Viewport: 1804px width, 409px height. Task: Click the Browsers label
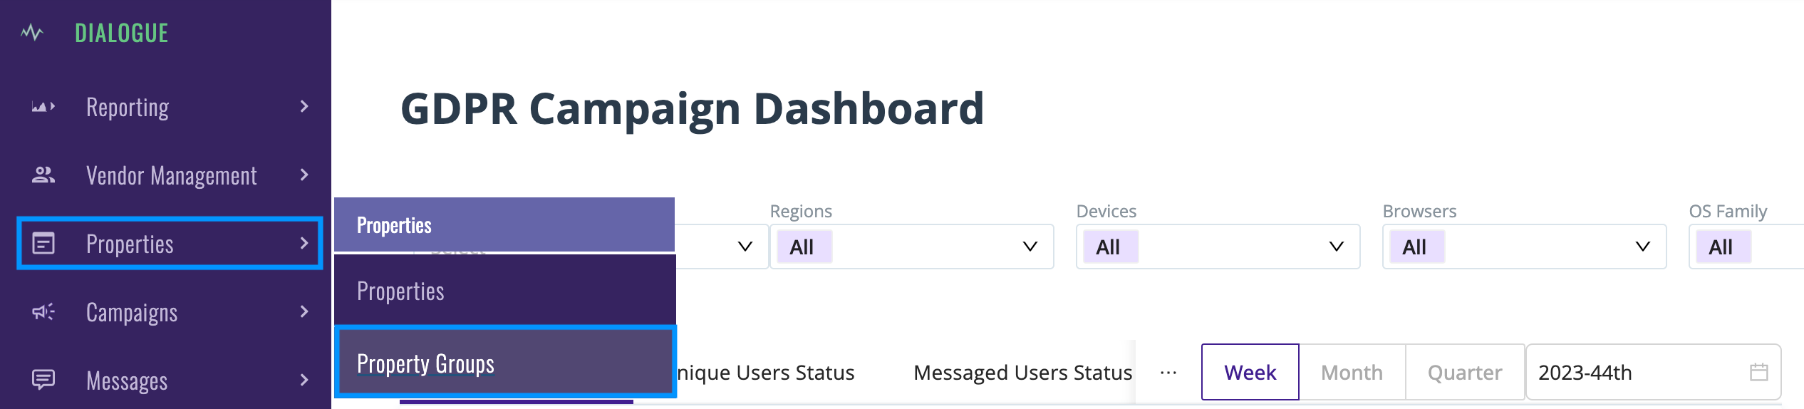(x=1420, y=211)
